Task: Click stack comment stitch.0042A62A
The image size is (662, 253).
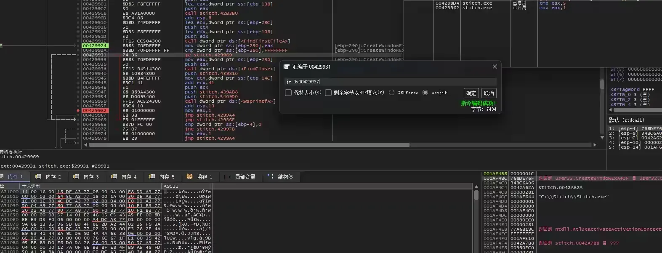Action: (x=560, y=188)
